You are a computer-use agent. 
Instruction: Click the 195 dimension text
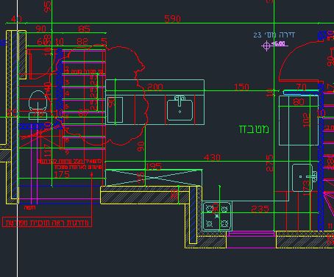(x=154, y=167)
